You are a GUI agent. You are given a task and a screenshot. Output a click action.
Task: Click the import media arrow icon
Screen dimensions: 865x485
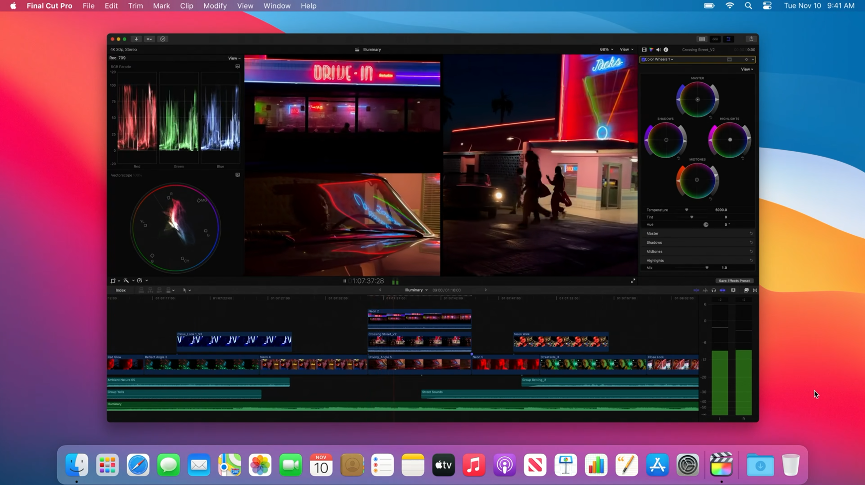click(136, 39)
